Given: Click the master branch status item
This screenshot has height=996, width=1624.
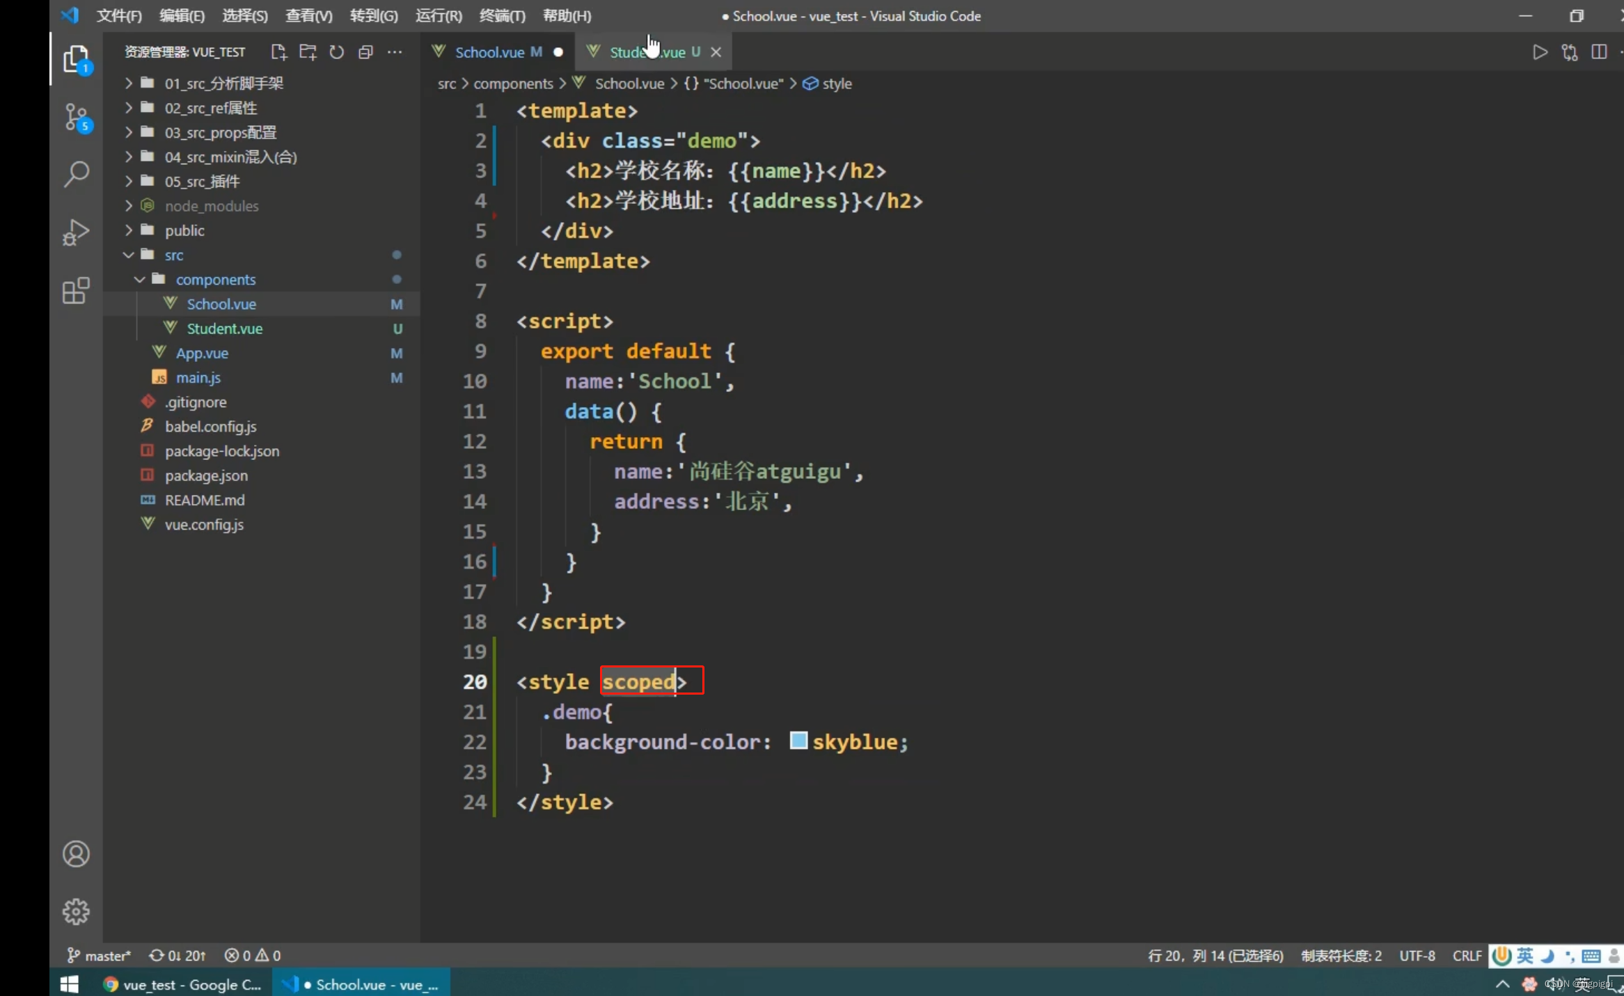Looking at the screenshot, I should pyautogui.click(x=99, y=956).
